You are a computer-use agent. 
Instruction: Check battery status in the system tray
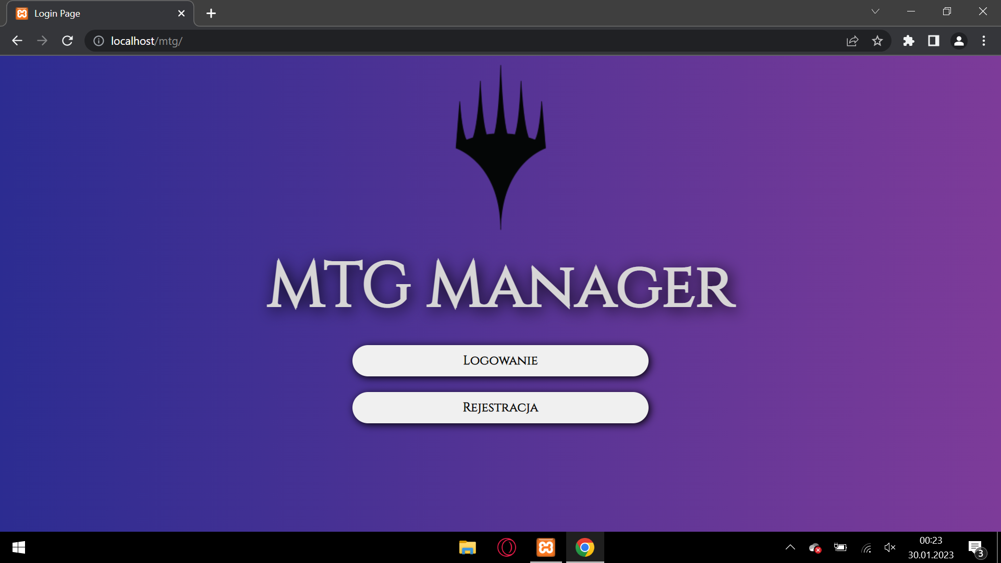click(x=840, y=547)
